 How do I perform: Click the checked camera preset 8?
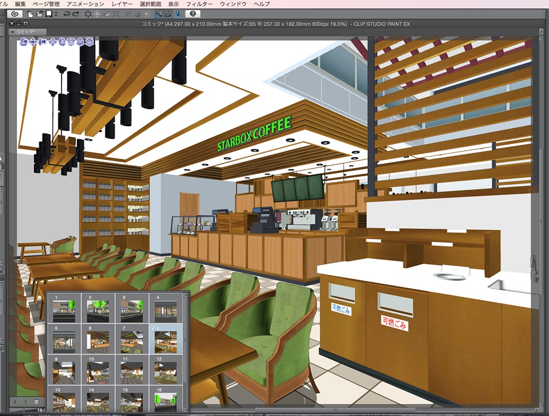166,339
